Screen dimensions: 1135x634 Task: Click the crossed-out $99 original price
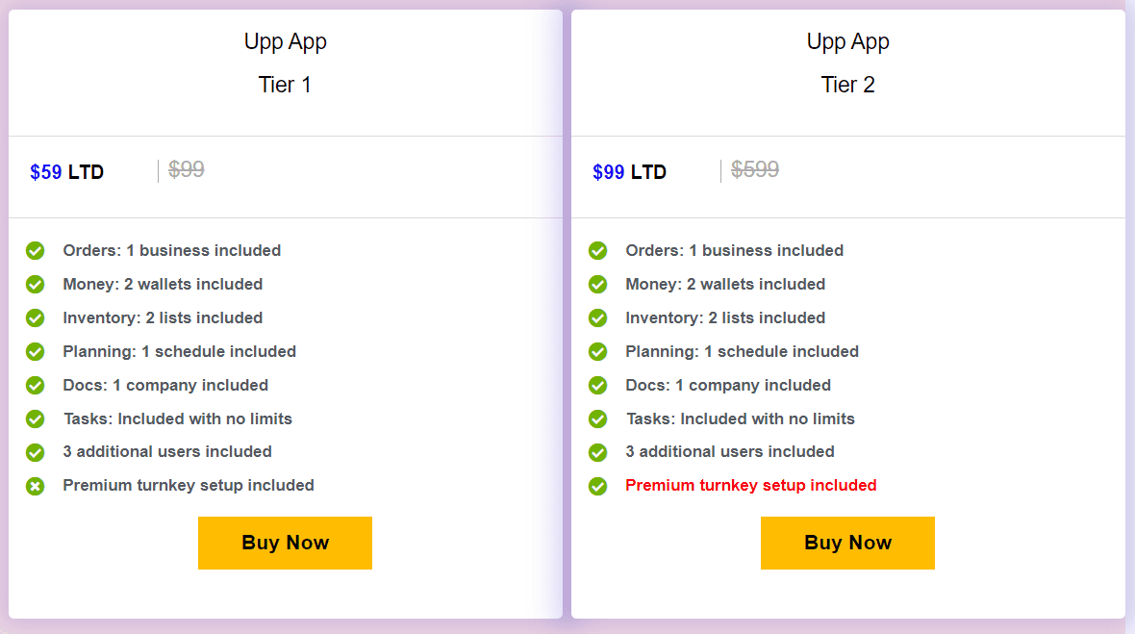[186, 170]
